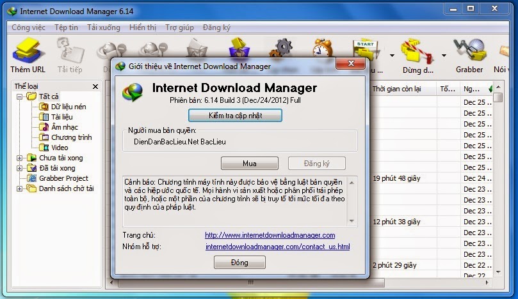This screenshot has height=299, width=518.
Task: Click the Kiểm tra cập nhật button
Action: click(x=235, y=116)
